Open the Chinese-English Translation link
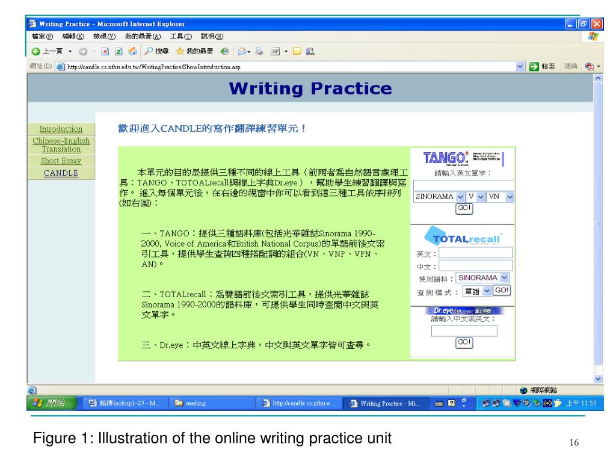 click(61, 144)
